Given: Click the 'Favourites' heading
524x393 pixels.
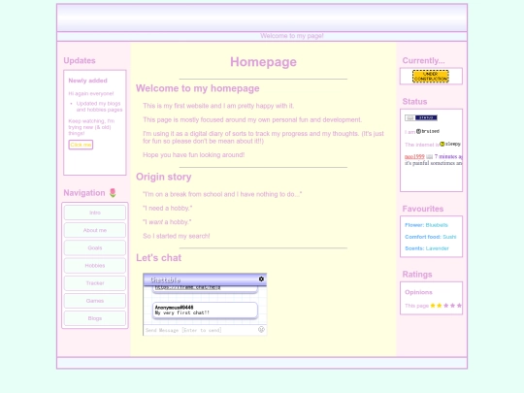Looking at the screenshot, I should [x=423, y=209].
